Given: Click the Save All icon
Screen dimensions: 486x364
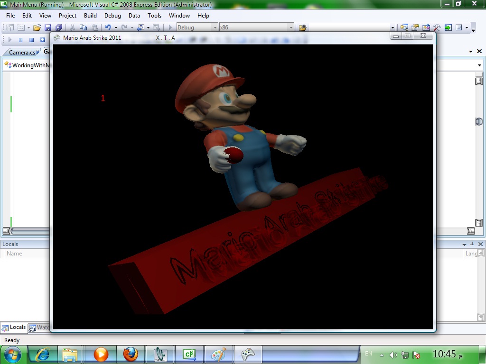Looking at the screenshot, I should point(58,27).
